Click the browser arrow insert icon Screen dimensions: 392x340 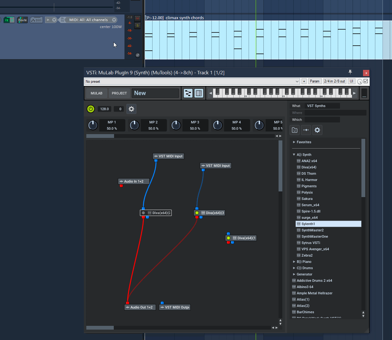pos(306,130)
